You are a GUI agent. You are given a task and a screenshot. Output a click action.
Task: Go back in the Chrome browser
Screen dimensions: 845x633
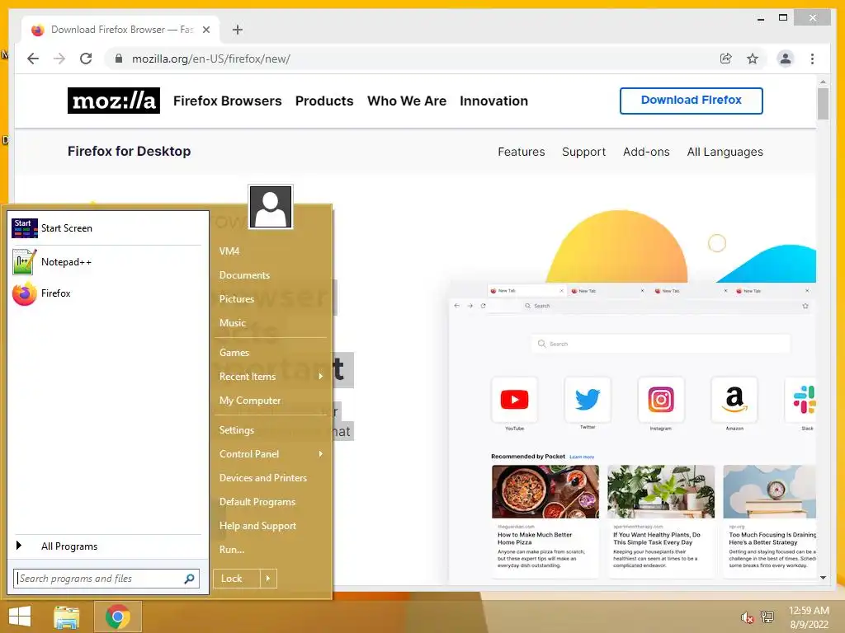click(33, 59)
